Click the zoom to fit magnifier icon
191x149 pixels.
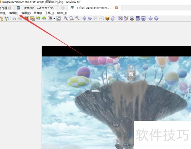tap(71, 19)
